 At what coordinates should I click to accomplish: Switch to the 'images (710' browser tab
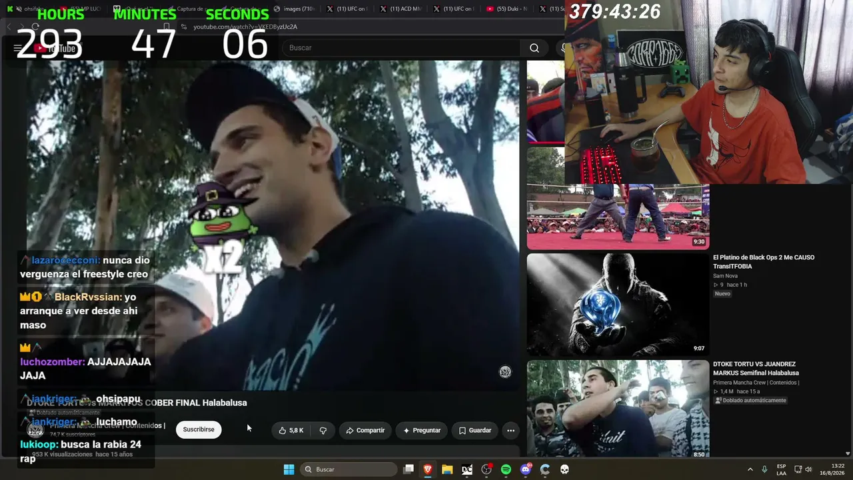(295, 9)
